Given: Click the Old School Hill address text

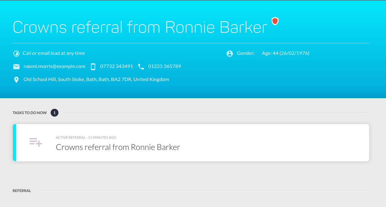Looking at the screenshot, I should point(96,79).
